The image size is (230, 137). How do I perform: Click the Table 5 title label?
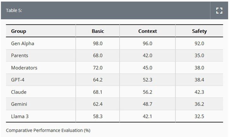pos(14,10)
